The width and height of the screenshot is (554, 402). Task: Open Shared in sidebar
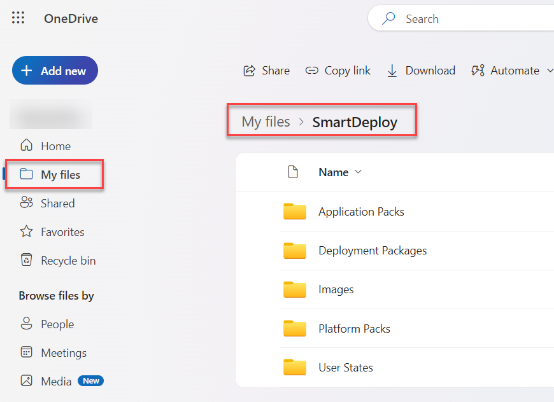[x=57, y=204]
